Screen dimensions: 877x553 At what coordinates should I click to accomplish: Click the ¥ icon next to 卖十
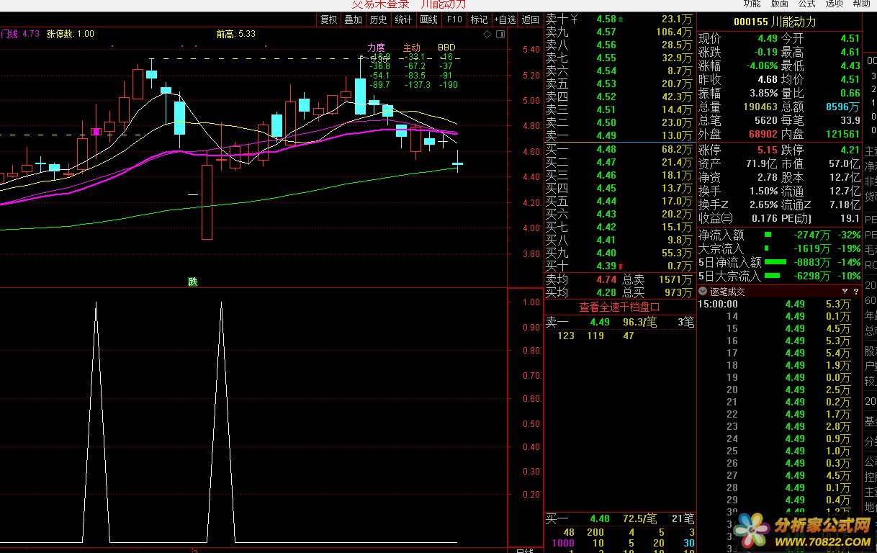(x=575, y=19)
